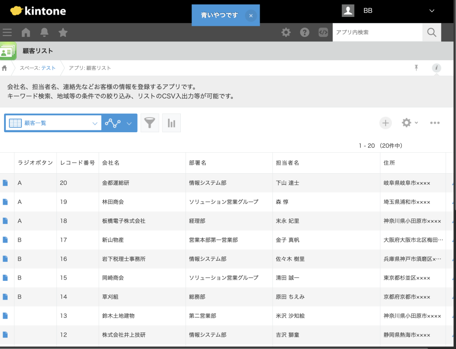
Task: Click the テスト space breadcrumb link
Action: [49, 68]
